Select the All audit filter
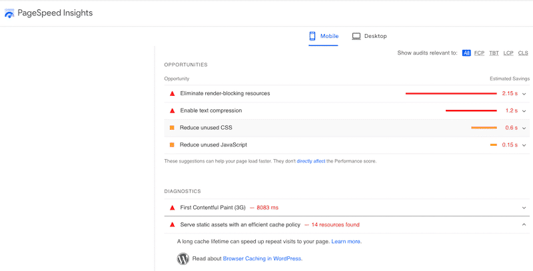 point(466,53)
